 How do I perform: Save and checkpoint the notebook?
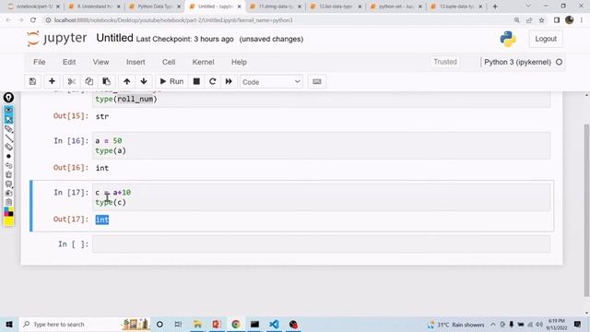tap(33, 81)
